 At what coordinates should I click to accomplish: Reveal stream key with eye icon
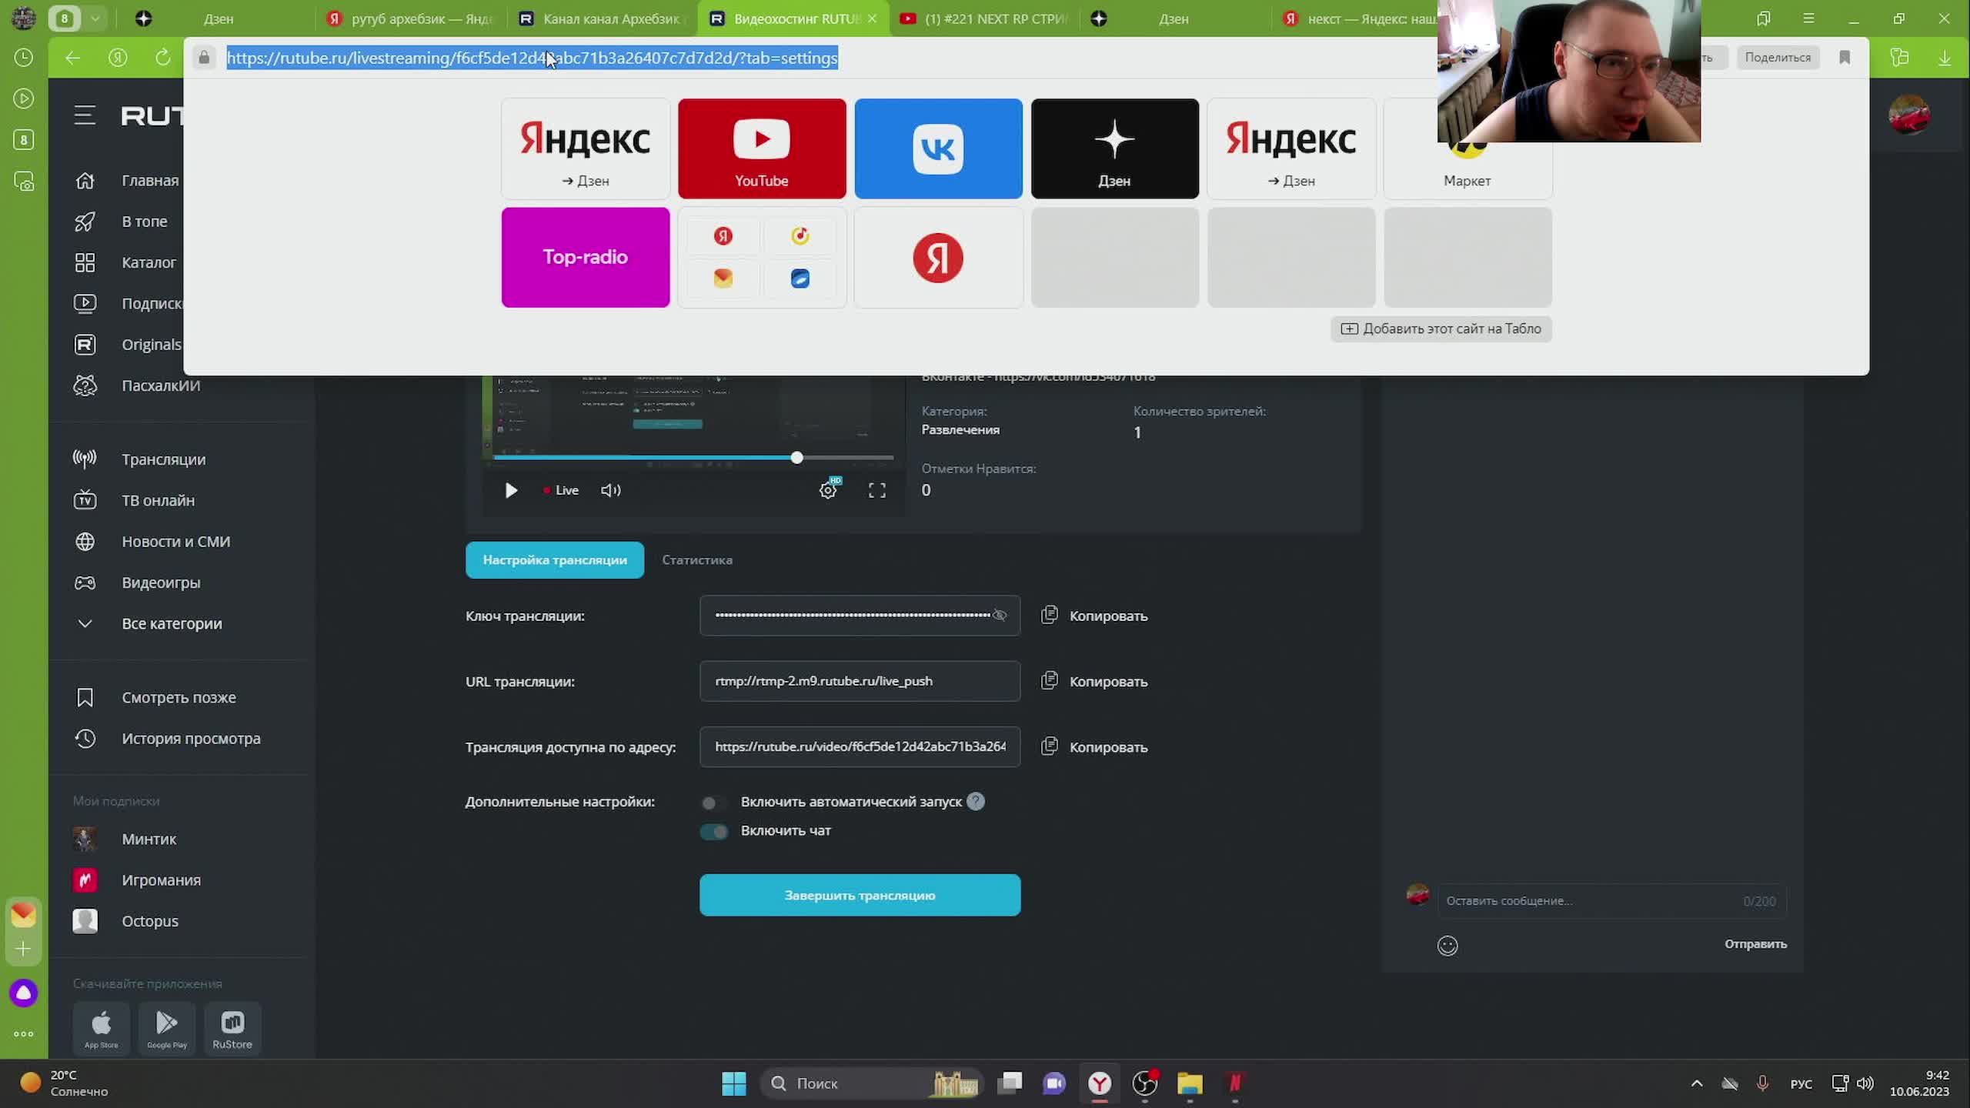[x=999, y=615]
